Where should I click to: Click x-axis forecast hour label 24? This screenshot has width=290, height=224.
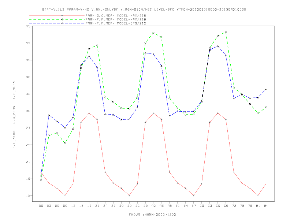(105, 206)
